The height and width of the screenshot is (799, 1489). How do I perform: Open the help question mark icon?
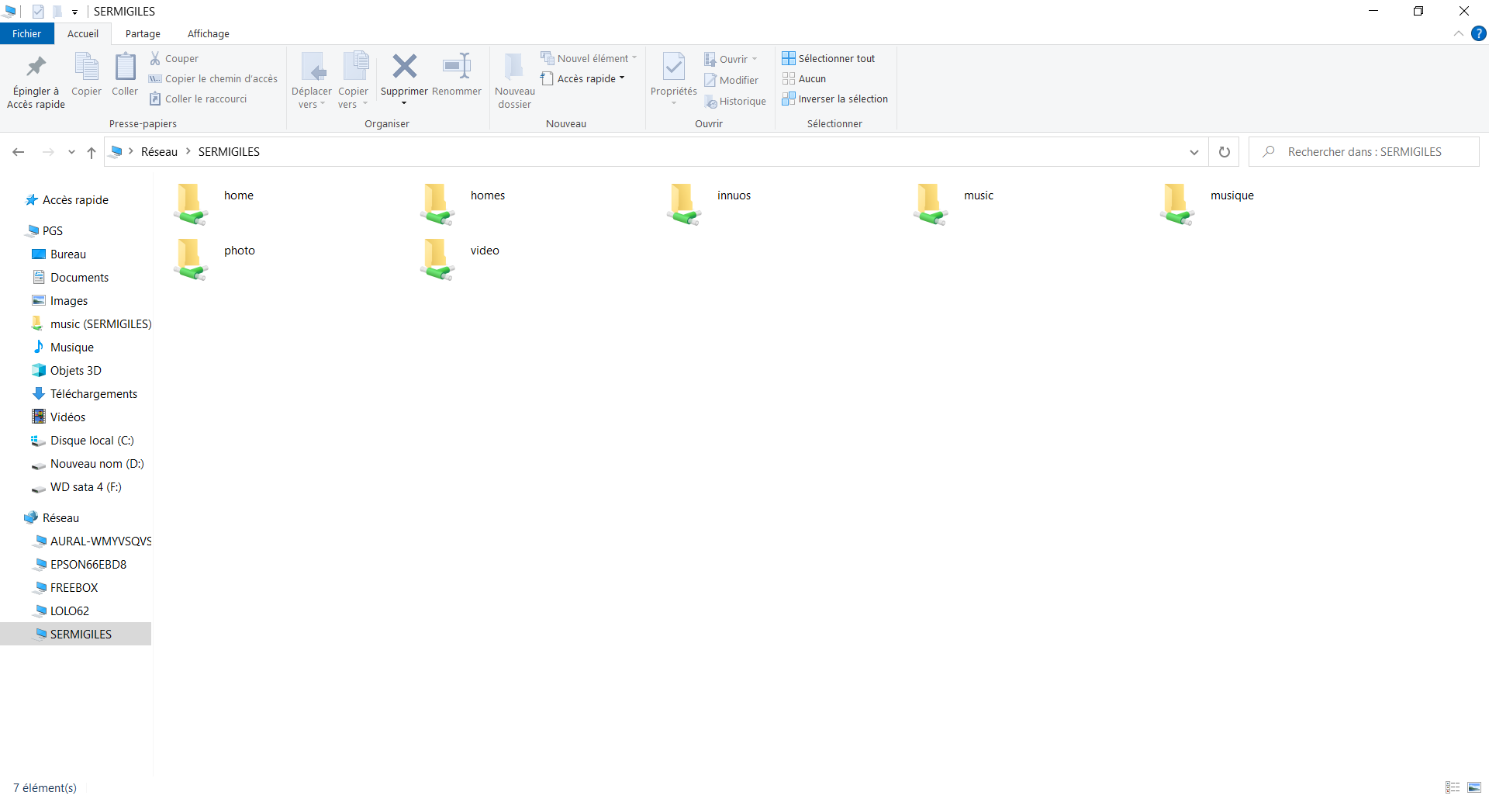click(x=1479, y=33)
